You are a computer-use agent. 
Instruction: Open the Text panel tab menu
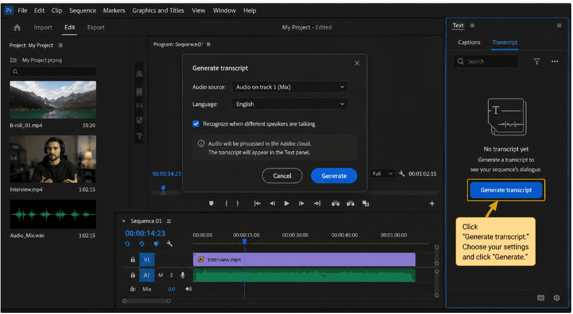(x=472, y=26)
